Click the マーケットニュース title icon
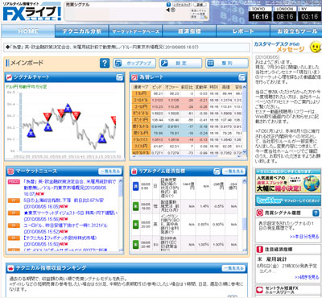 point(10,172)
